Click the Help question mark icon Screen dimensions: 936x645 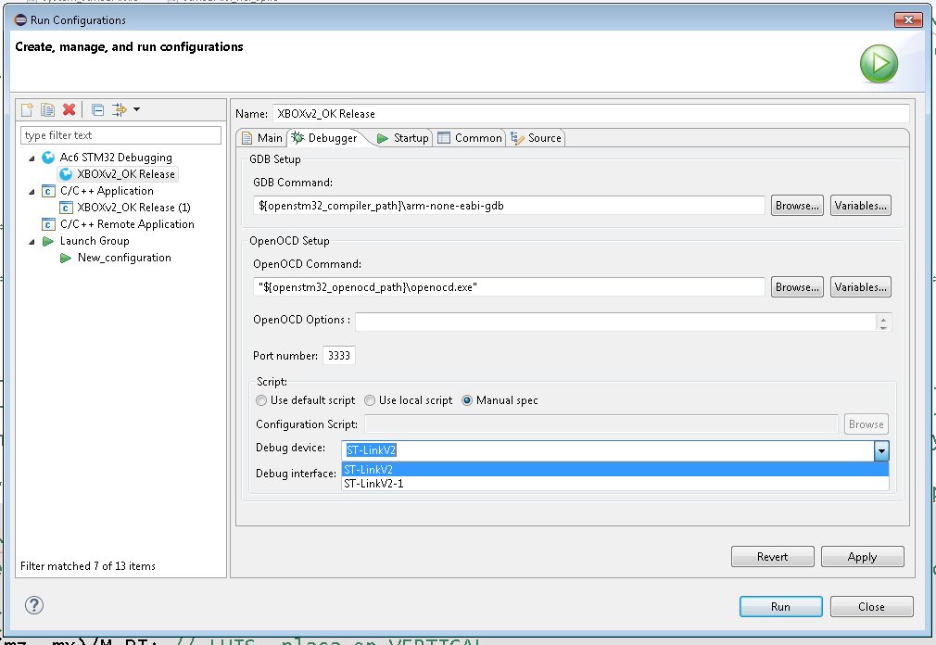[x=34, y=605]
